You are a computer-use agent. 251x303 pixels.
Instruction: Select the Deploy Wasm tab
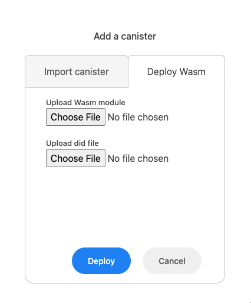176,71
